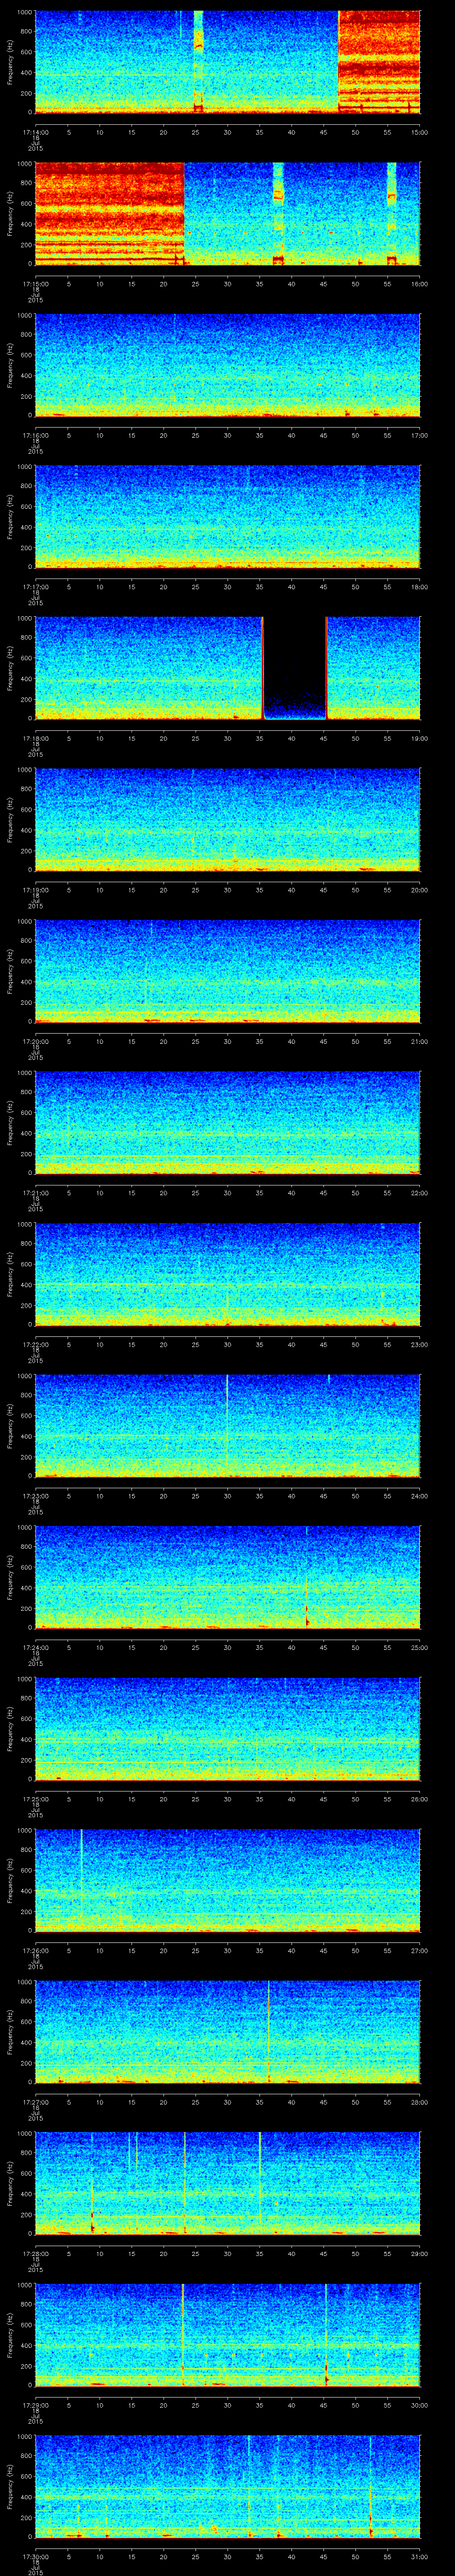
Task: Click the 16:00 end label on the time axis
Action: (x=419, y=284)
